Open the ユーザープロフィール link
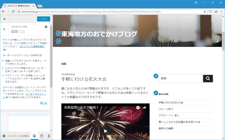Viewport: 225px width, 140px height. tap(36, 94)
